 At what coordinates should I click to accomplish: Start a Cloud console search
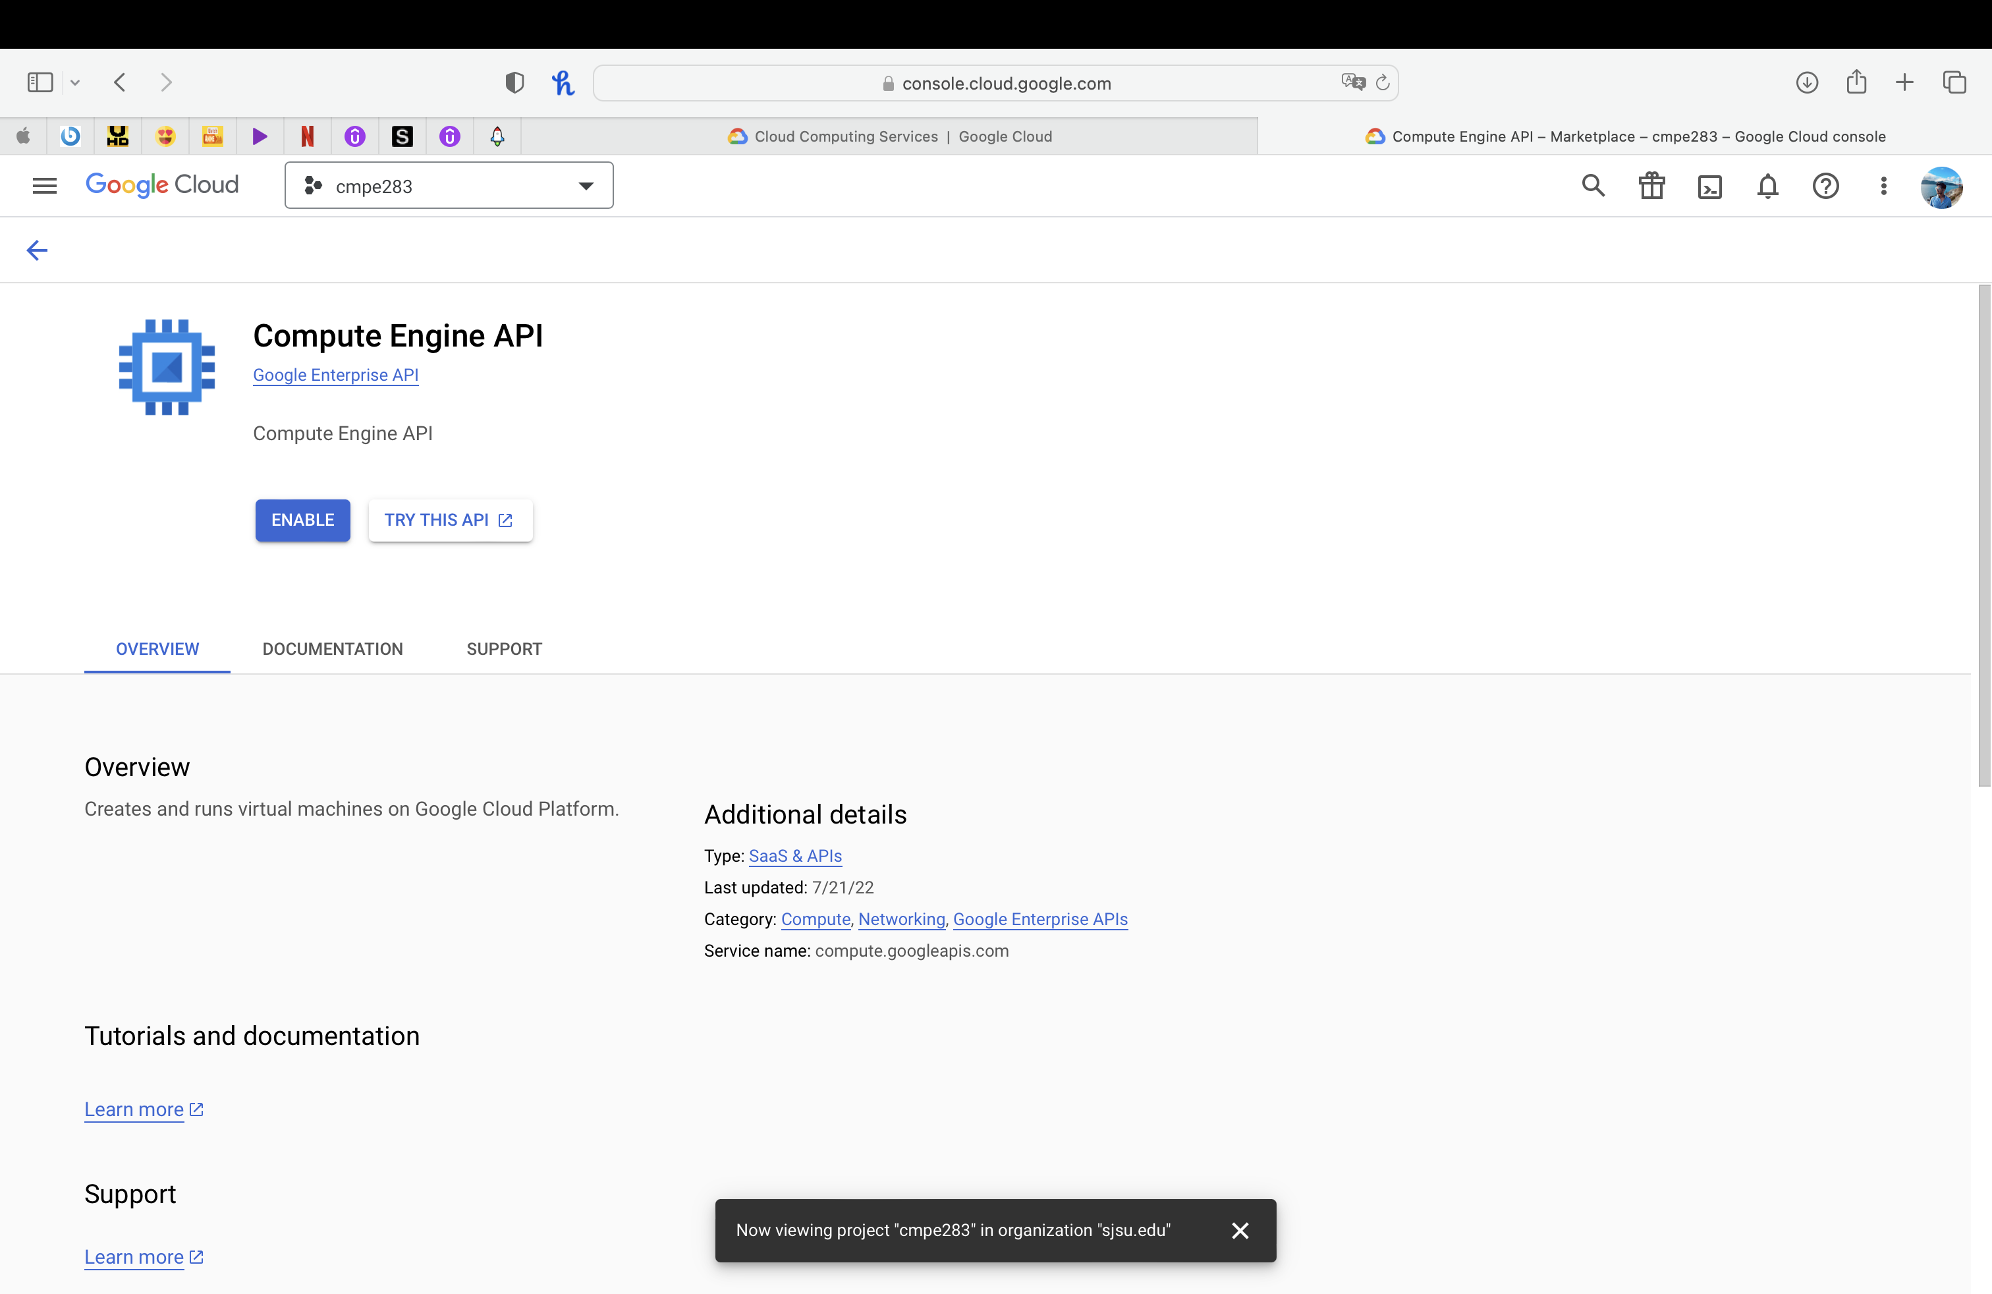1593,186
